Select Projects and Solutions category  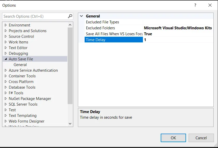pos(28,31)
